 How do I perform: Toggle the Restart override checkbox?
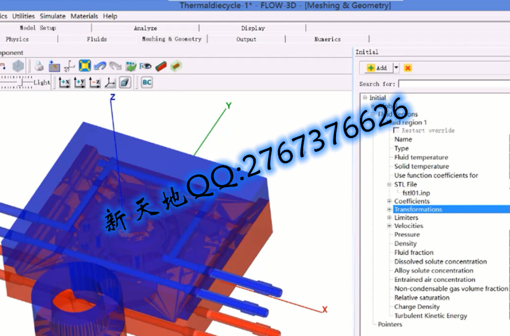point(396,130)
